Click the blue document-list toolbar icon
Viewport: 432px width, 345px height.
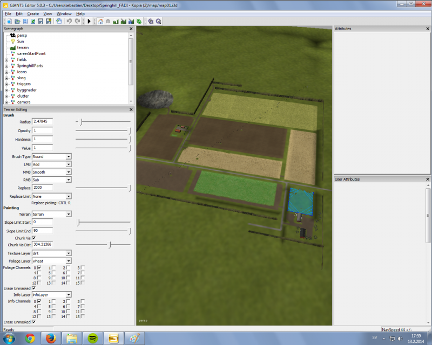click(x=25, y=21)
